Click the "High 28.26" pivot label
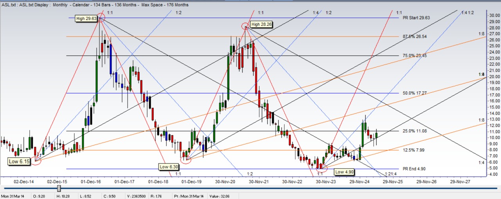The height and width of the screenshot is (199, 501). pos(261,24)
